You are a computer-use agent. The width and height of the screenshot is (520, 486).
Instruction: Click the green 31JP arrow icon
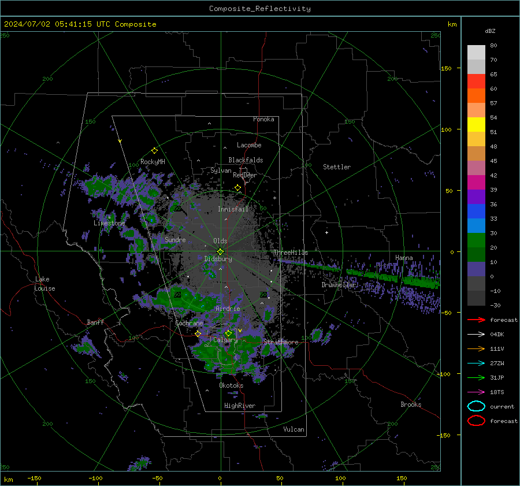pyautogui.click(x=476, y=377)
